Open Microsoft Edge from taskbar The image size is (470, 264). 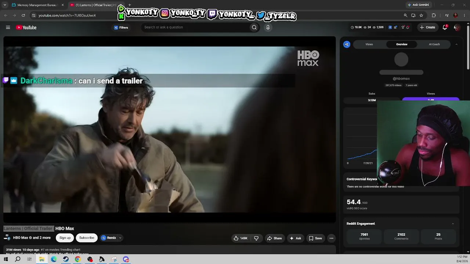click(54, 259)
